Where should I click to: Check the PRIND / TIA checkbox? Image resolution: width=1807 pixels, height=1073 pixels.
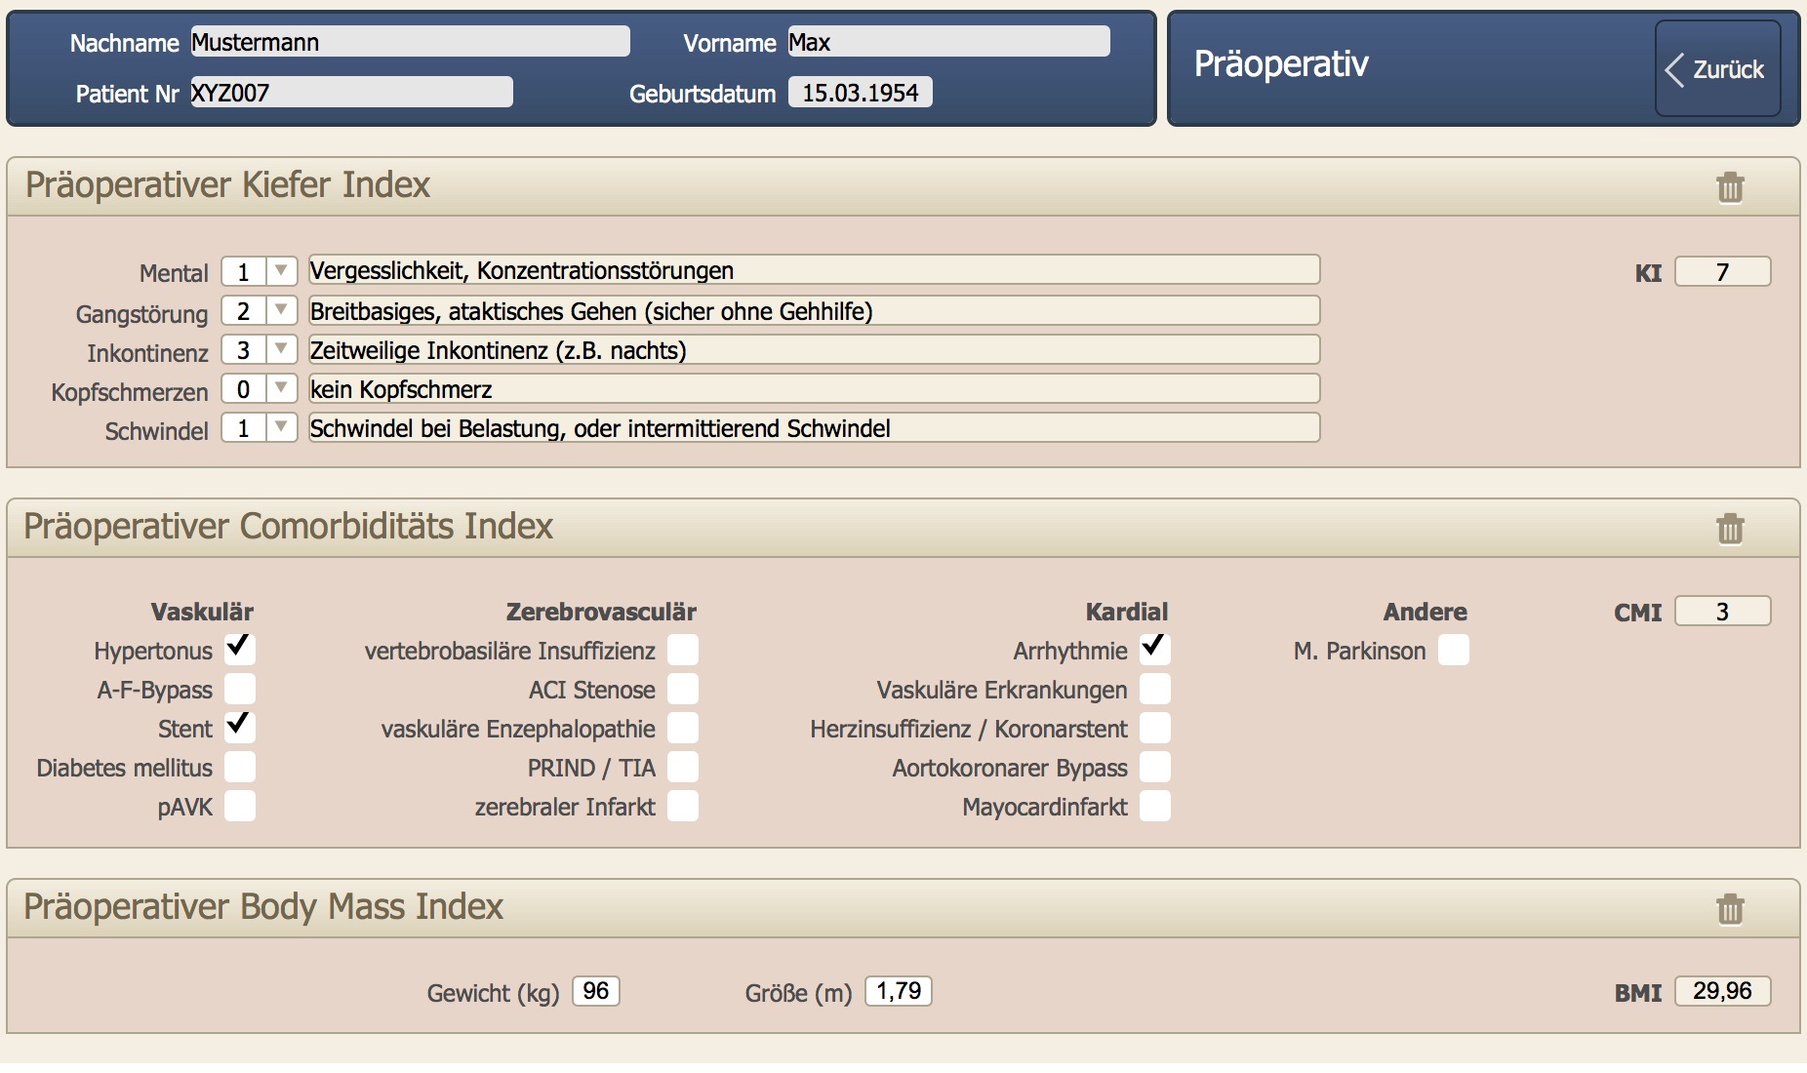coord(683,767)
